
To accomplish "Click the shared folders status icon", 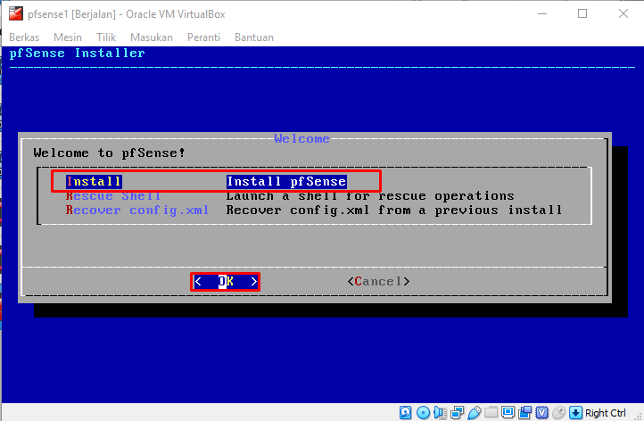I will pos(491,412).
